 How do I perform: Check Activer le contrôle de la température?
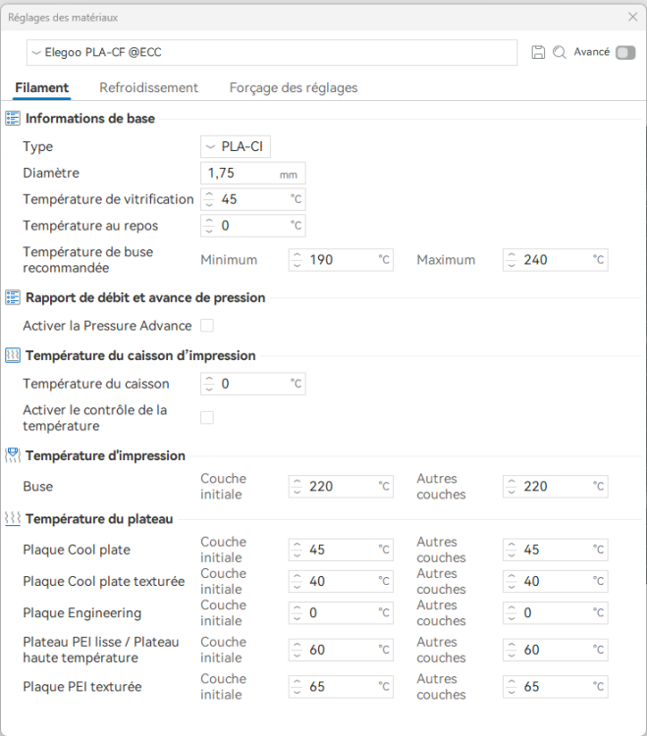[207, 417]
